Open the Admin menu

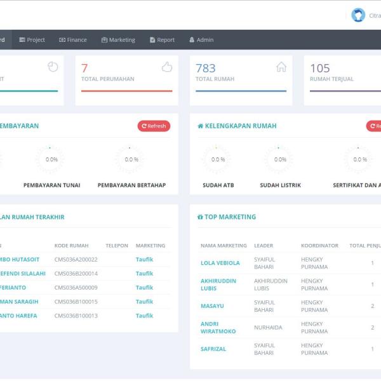click(x=201, y=40)
